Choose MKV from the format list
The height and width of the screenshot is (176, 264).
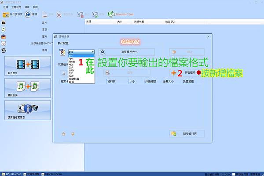pyautogui.click(x=81, y=65)
